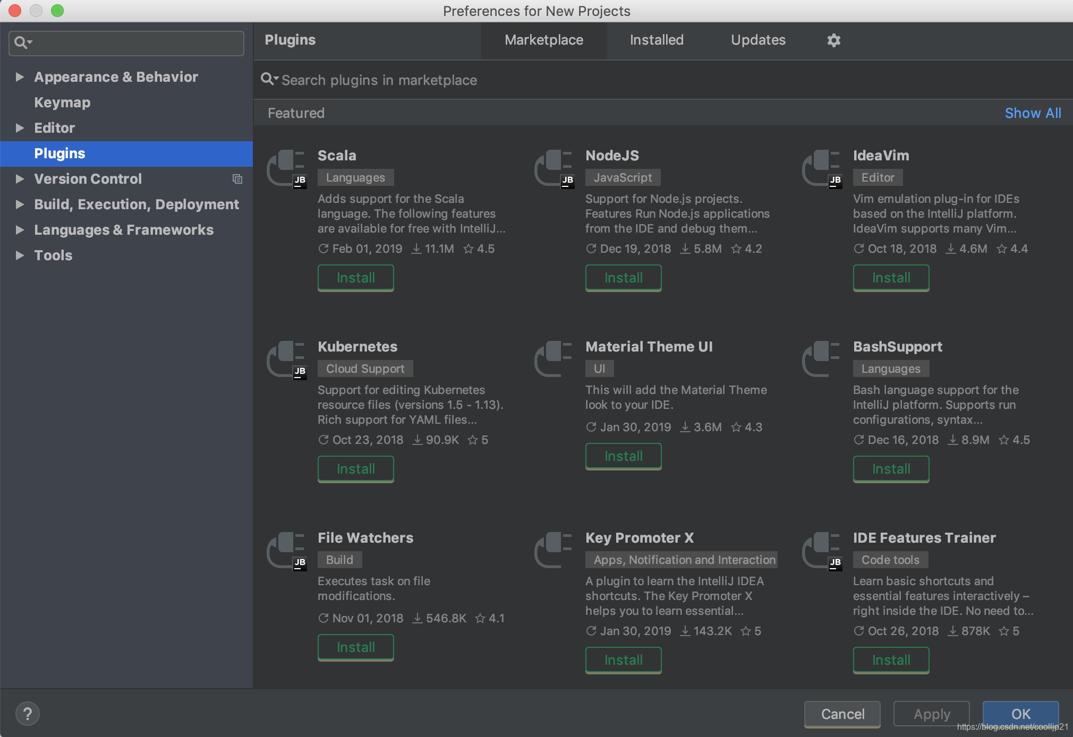
Task: Click the Editor tag under IdeaVim
Action: pyautogui.click(x=878, y=177)
